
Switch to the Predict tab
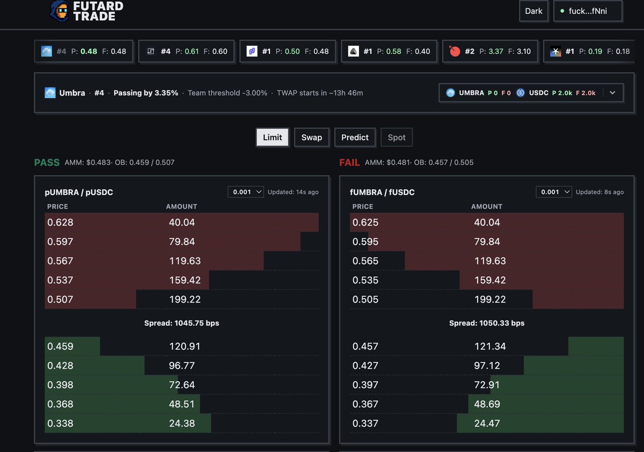(x=355, y=137)
